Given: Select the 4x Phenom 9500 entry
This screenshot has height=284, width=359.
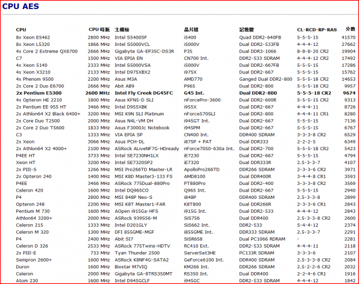Looking at the screenshot, I should [35, 79].
